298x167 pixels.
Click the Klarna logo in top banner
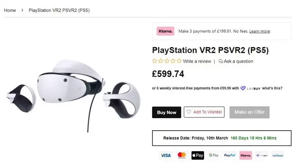click(165, 31)
